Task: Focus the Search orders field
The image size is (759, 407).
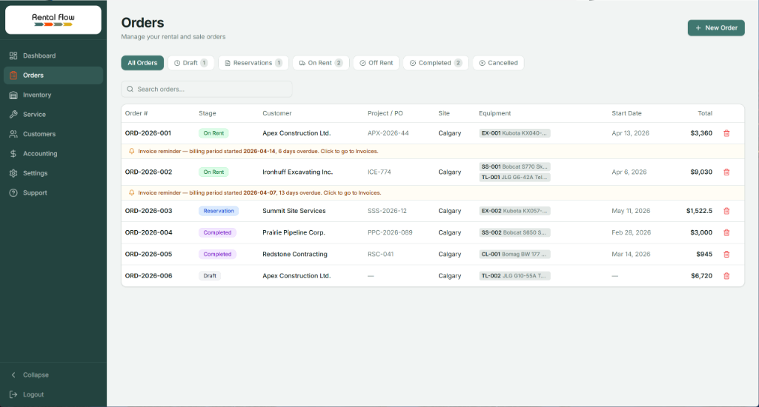Action: 207,90
